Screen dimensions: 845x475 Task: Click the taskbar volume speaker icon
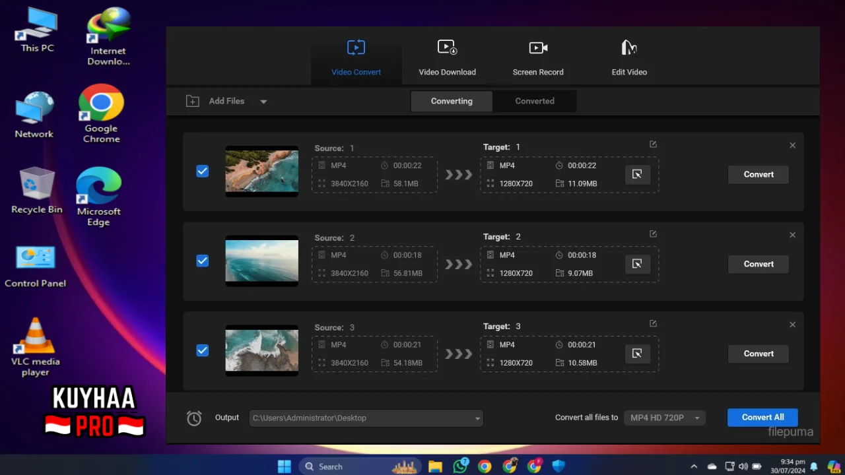coord(743,466)
